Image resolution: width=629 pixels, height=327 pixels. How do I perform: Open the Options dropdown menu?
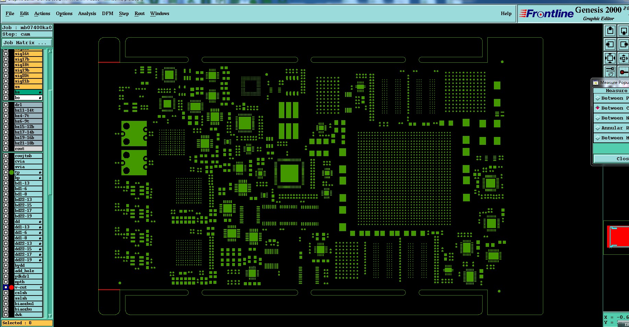tap(64, 13)
